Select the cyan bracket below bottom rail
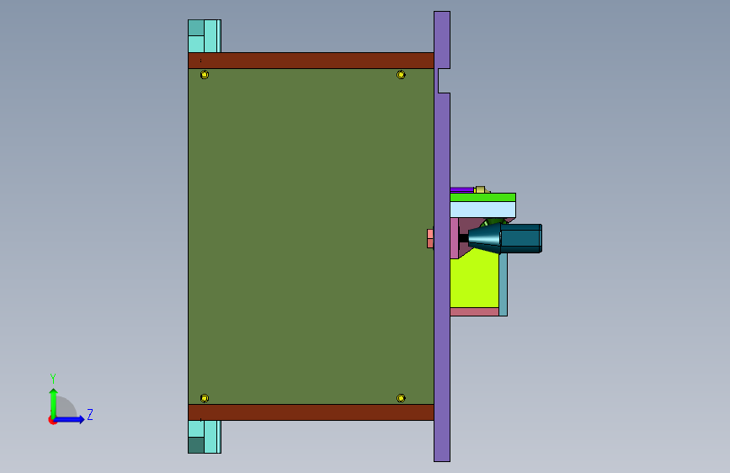This screenshot has height=473, width=730. coord(205,437)
